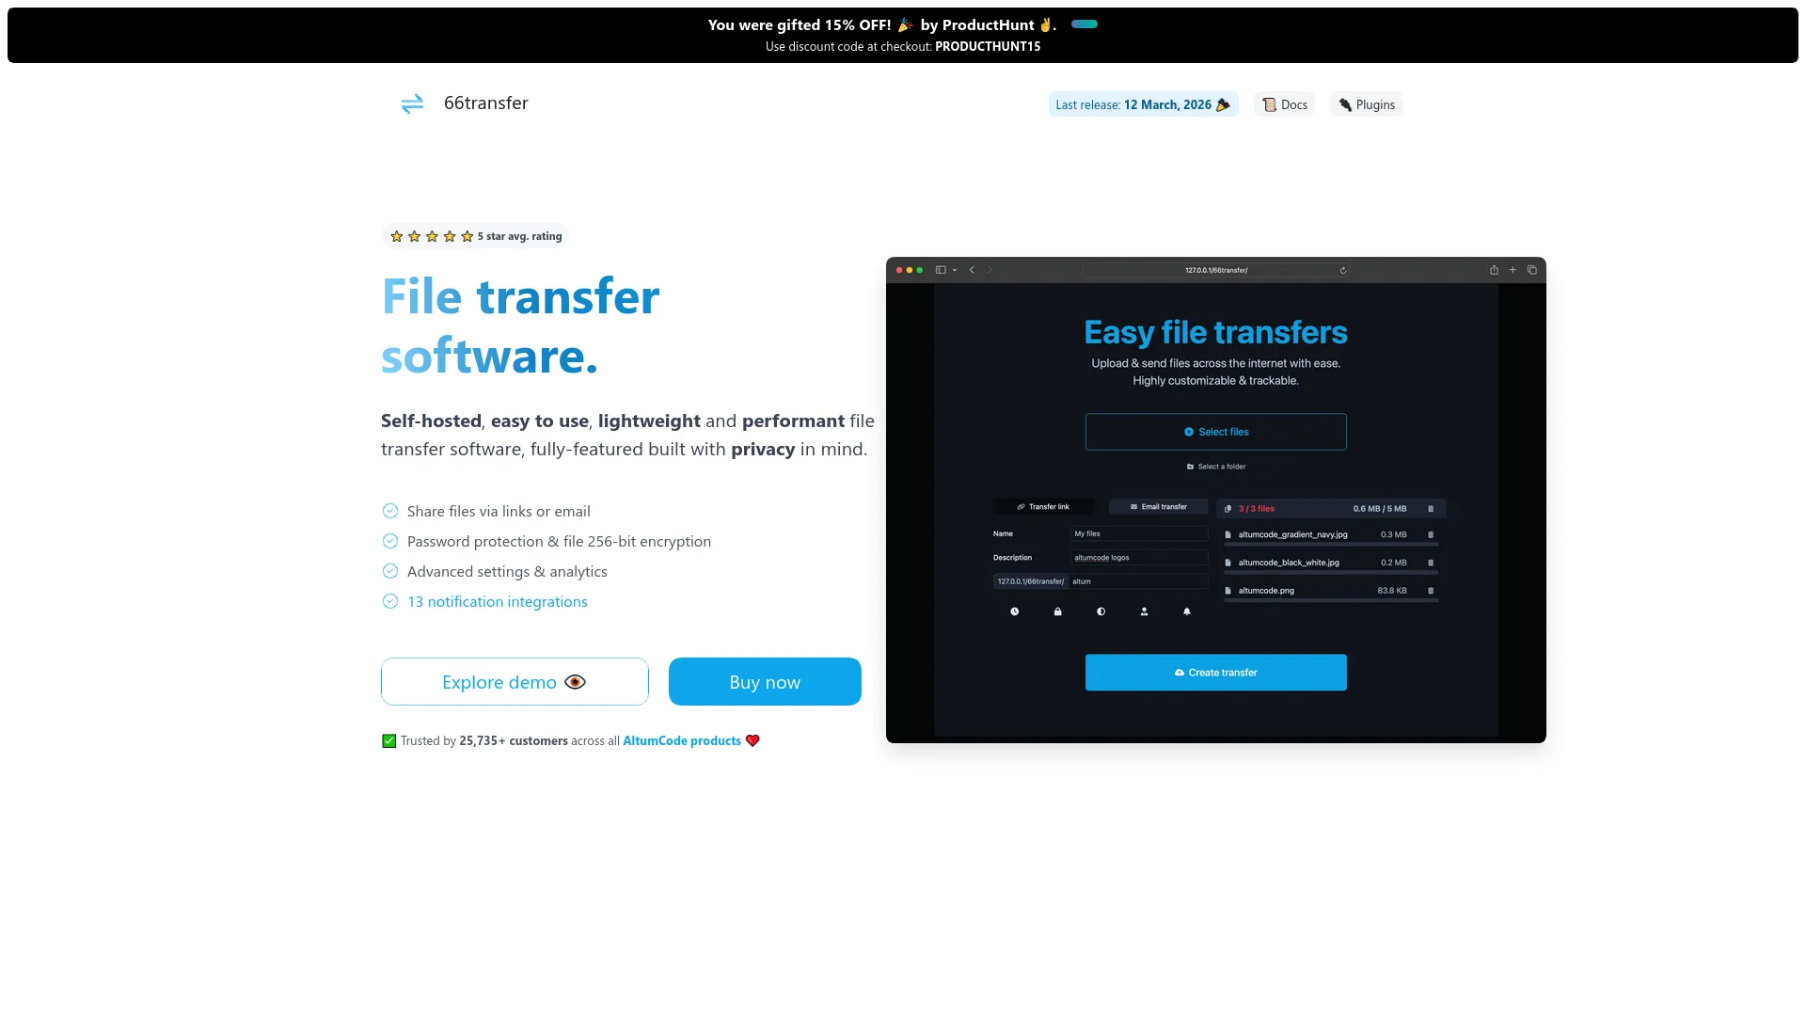
Task: Click the new tab plus icon in the mock browser
Action: 1513,270
